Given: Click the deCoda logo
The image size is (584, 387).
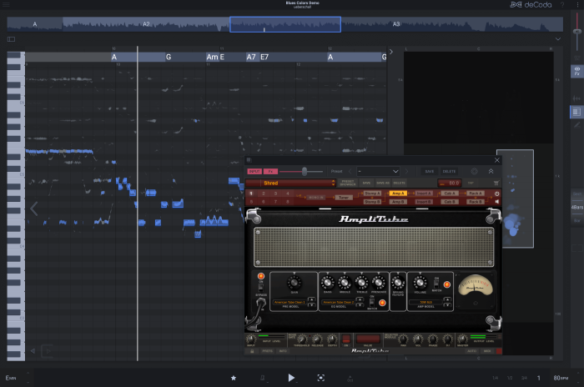Looking at the screenshot, I should 531,4.
